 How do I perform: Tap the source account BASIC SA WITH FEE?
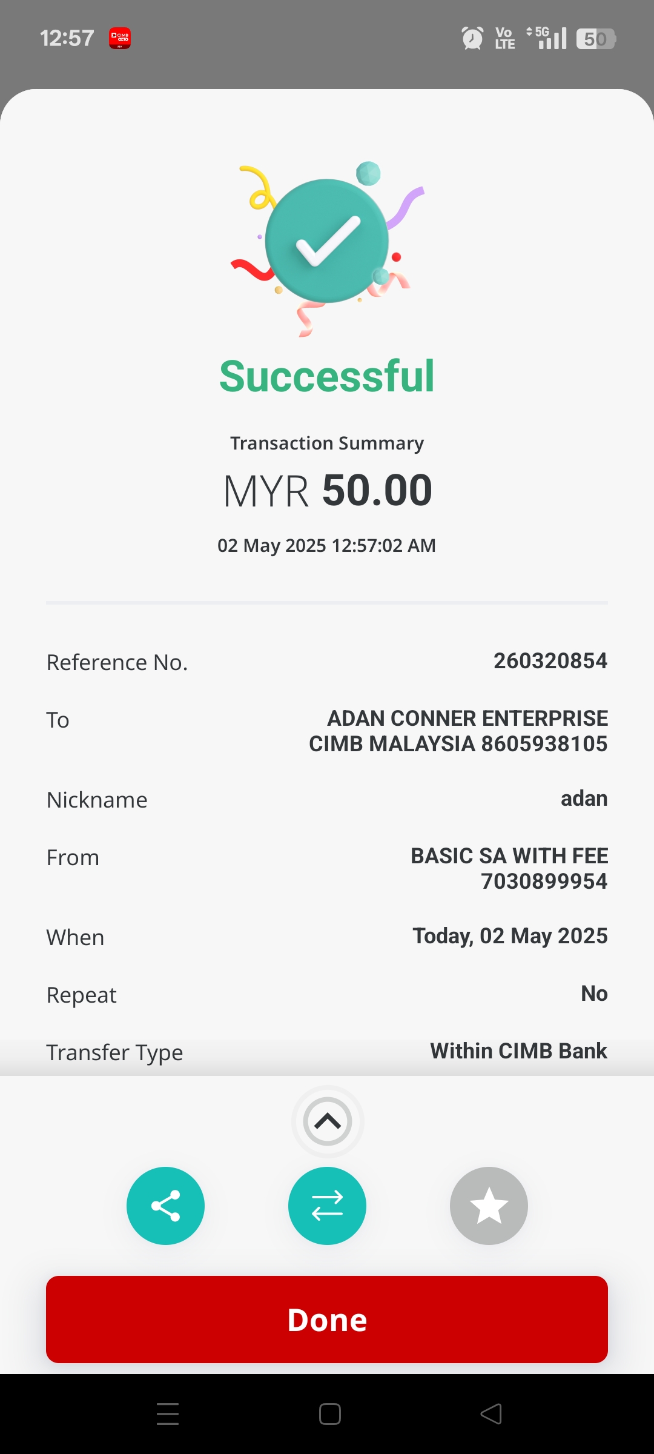point(509,856)
